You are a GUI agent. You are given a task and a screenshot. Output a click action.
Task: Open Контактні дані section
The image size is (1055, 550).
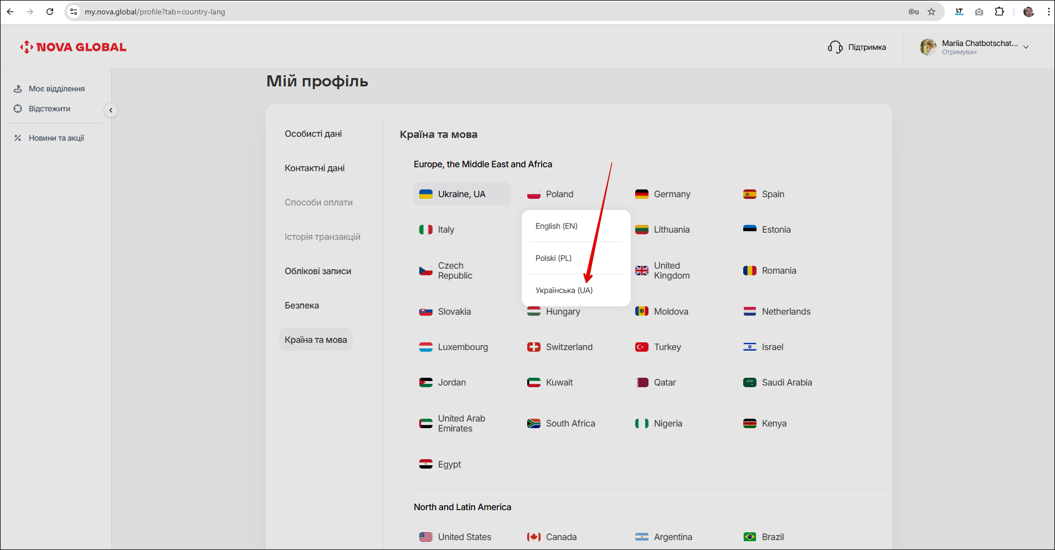point(315,168)
